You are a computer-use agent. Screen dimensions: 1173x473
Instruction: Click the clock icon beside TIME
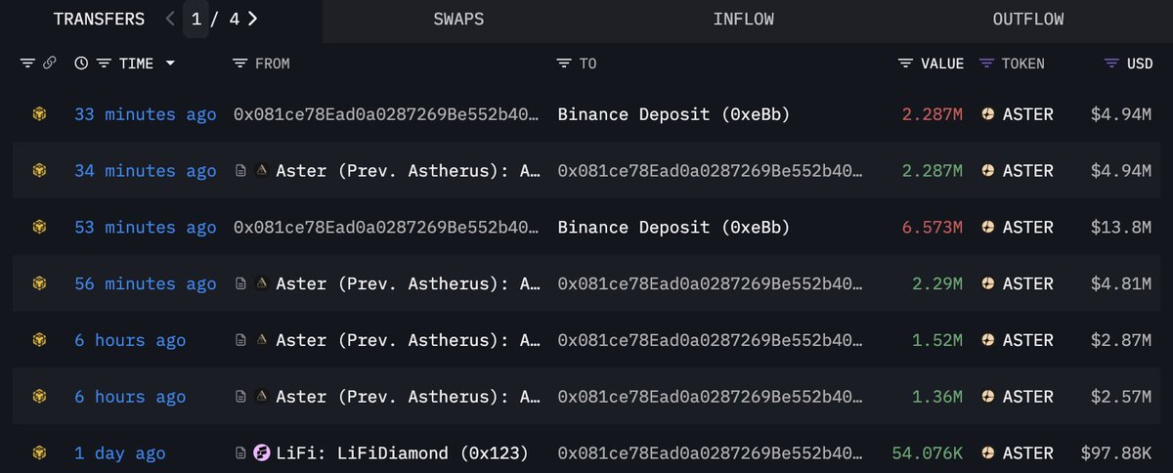click(81, 64)
